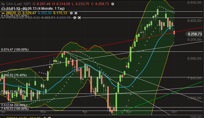204x118 pixels.
Task: Click the 8.000,00 price axis label
Action: pyautogui.click(x=195, y=59)
